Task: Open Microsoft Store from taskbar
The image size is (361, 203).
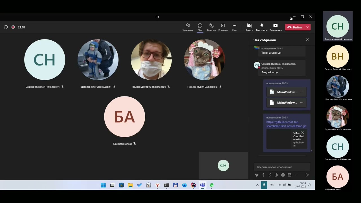Action: (121, 185)
